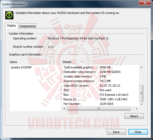The height and width of the screenshot is (140, 153).
Task: Close window with red X button
Action: coord(145,3)
